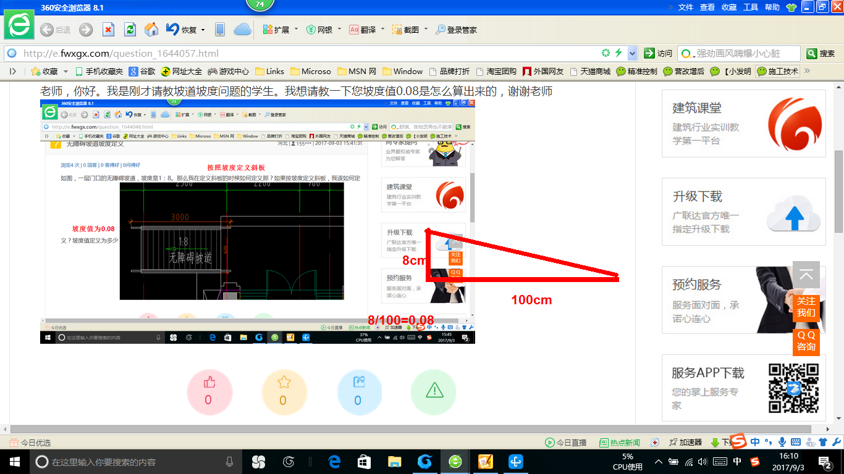Screen dimensions: 844x474
Task: Open the 网址大全 bookmark
Action: point(183,71)
